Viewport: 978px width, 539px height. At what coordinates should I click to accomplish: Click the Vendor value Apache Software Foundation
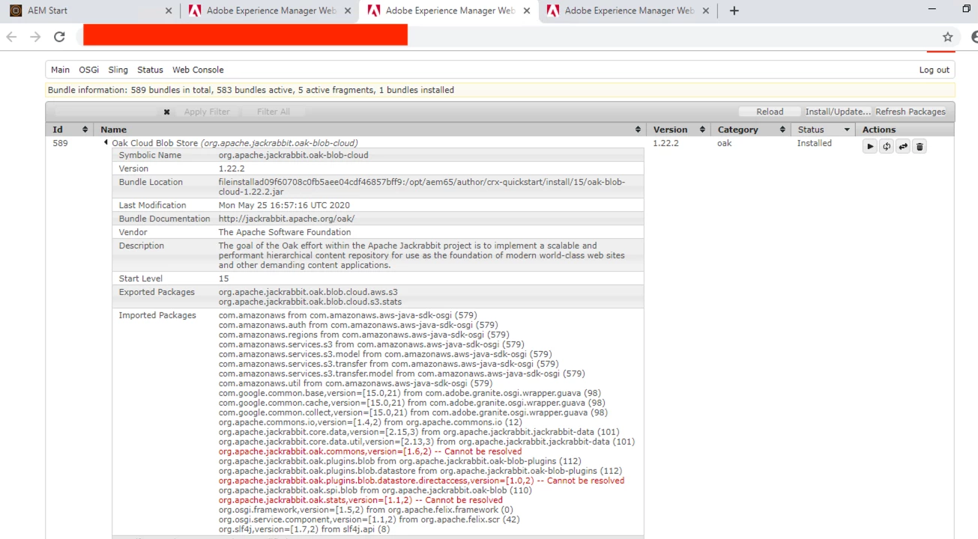coord(284,232)
